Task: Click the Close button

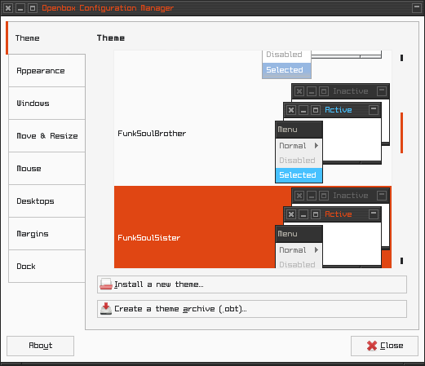Action: [x=384, y=346]
